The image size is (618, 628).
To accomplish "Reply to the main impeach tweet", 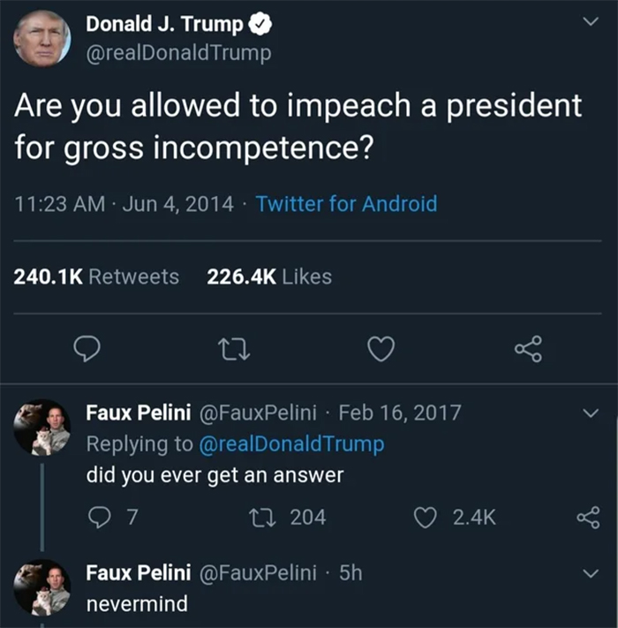I will click(x=86, y=352).
